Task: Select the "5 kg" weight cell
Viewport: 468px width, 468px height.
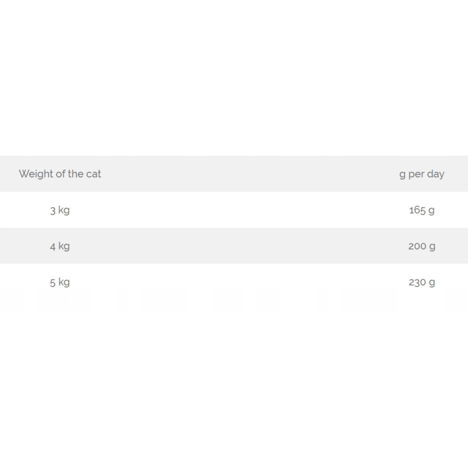Action: 60,282
